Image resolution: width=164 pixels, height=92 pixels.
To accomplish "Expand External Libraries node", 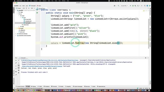I will pyautogui.click(x=16, y=34).
